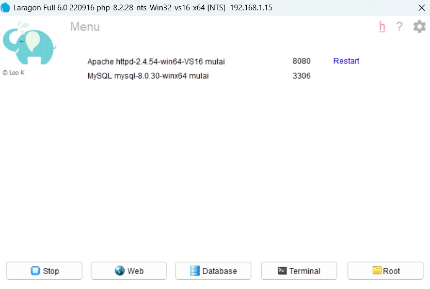
Task: Click the Laragon elephant logo
Action: [x=29, y=43]
